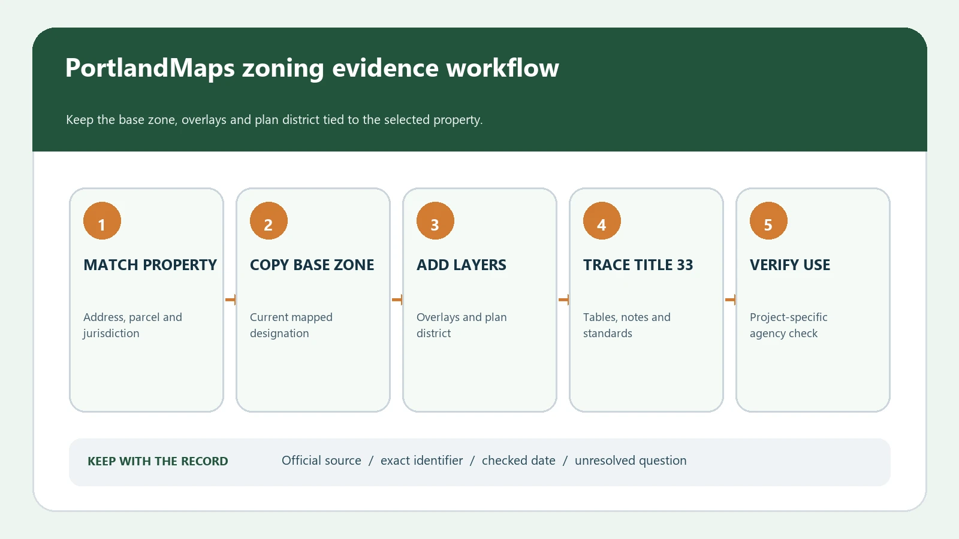Click the step 2 number badge
The image size is (959, 539).
pyautogui.click(x=269, y=221)
